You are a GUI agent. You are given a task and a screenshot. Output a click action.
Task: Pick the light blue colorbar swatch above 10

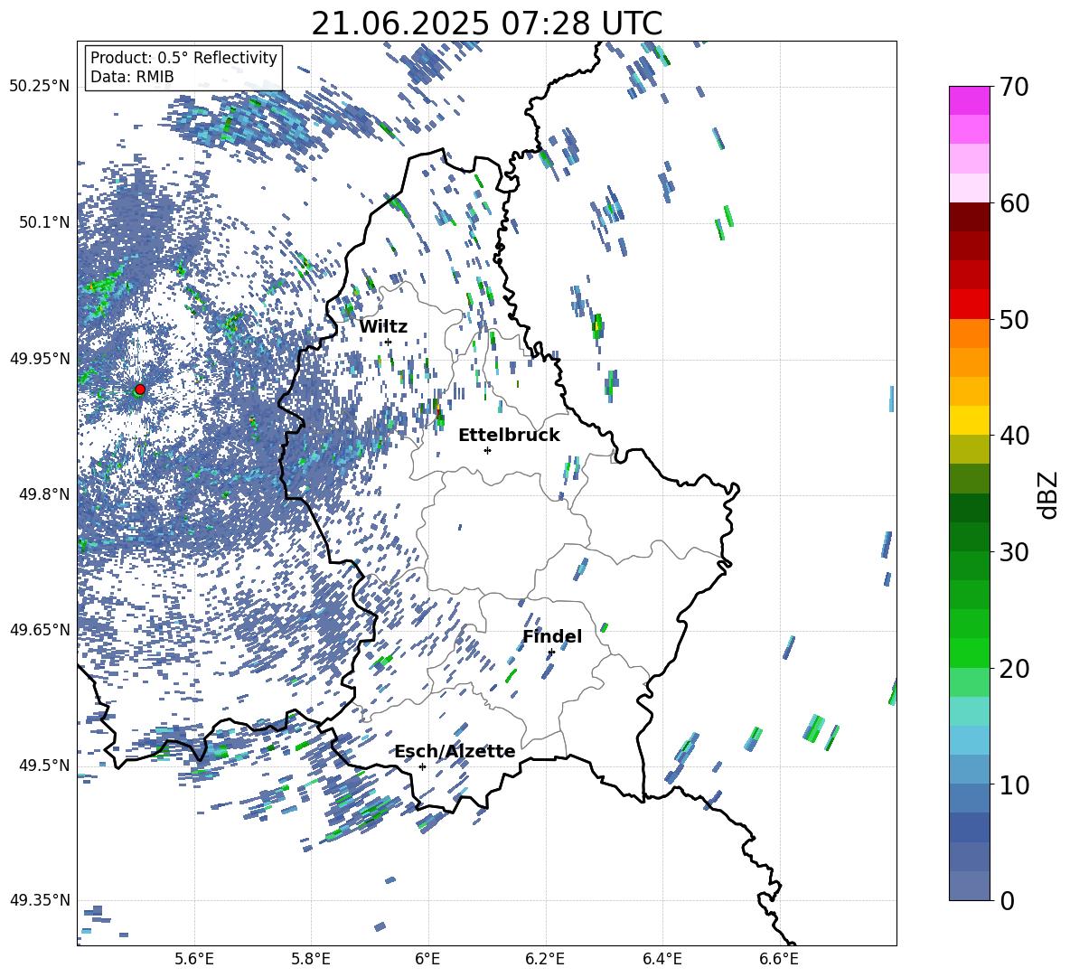969,769
